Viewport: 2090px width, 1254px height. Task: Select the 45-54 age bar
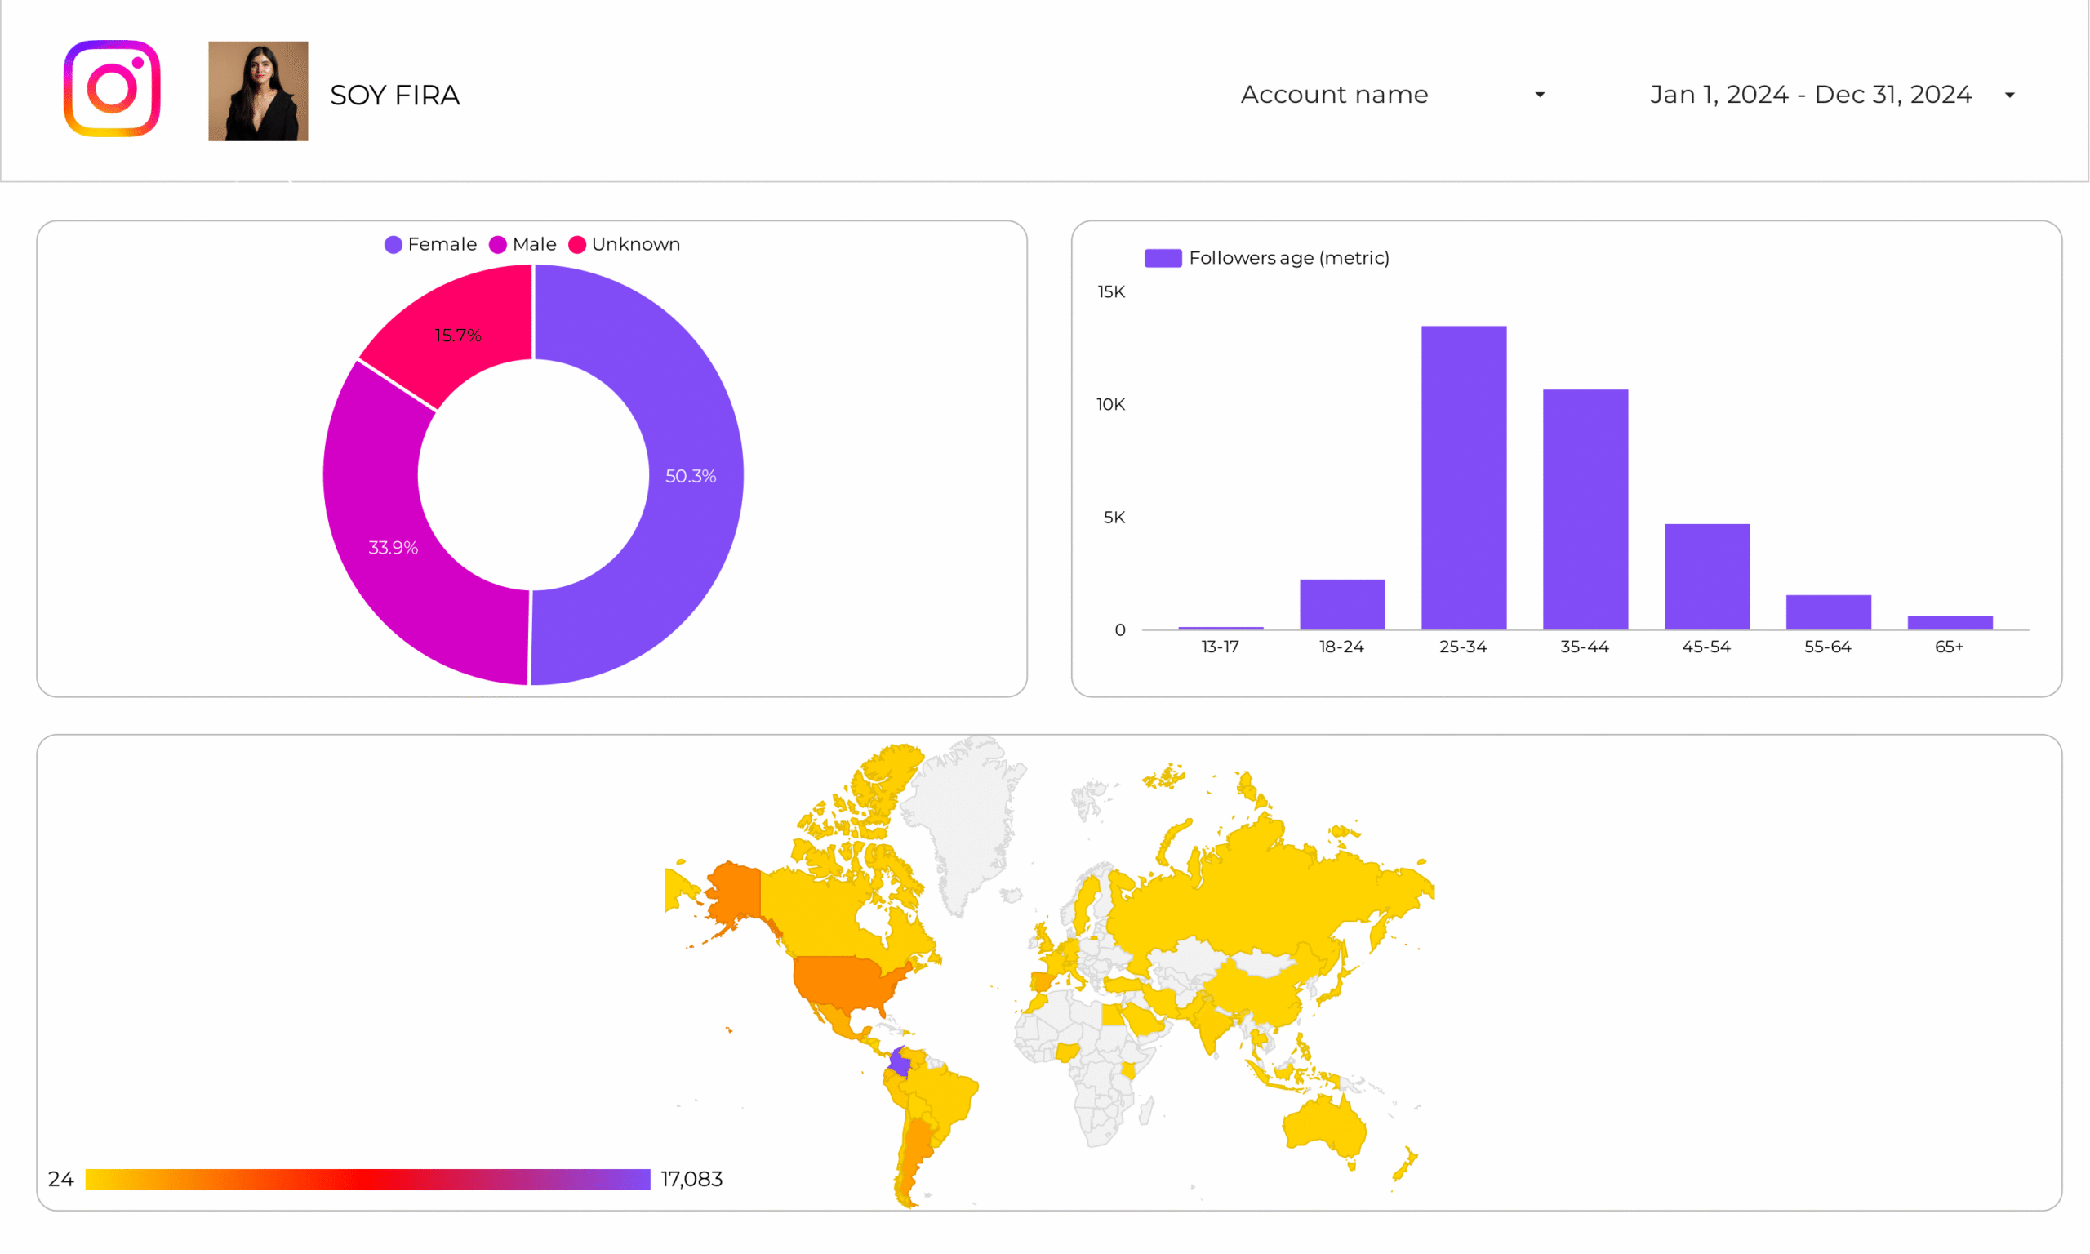(1706, 576)
